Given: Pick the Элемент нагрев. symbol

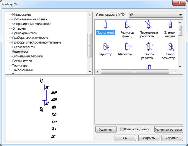Looking at the screenshot, I should (170, 29).
